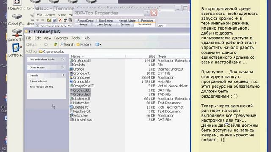The width and height of the screenshot is (271, 152).
Task: Select the Cronos.cnt file icon
Action: pyautogui.click(x=71, y=73)
